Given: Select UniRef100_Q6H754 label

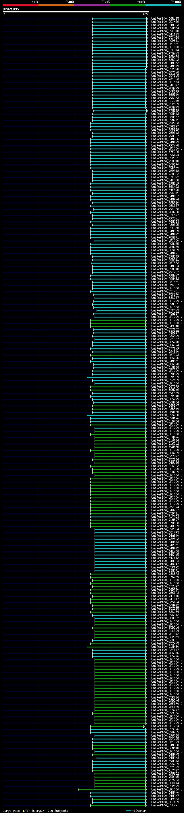Looking at the screenshot, I should [x=165, y=402].
